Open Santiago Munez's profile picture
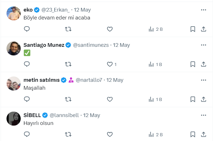The width and height of the screenshot is (213, 141). pos(14,49)
